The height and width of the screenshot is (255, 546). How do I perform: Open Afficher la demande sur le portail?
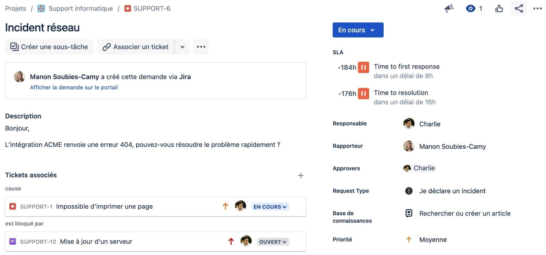74,87
